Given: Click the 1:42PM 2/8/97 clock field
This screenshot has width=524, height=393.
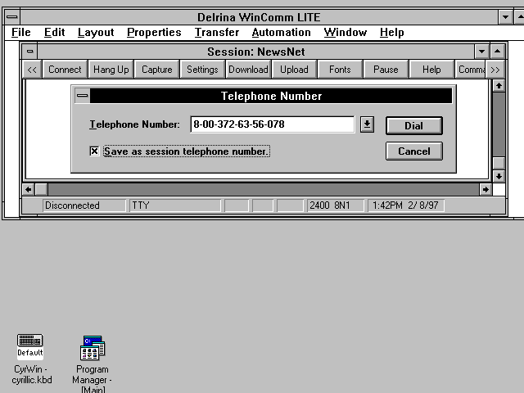Looking at the screenshot, I should (x=406, y=206).
